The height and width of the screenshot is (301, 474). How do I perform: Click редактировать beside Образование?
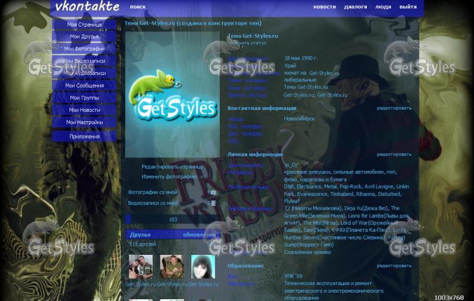point(394,266)
